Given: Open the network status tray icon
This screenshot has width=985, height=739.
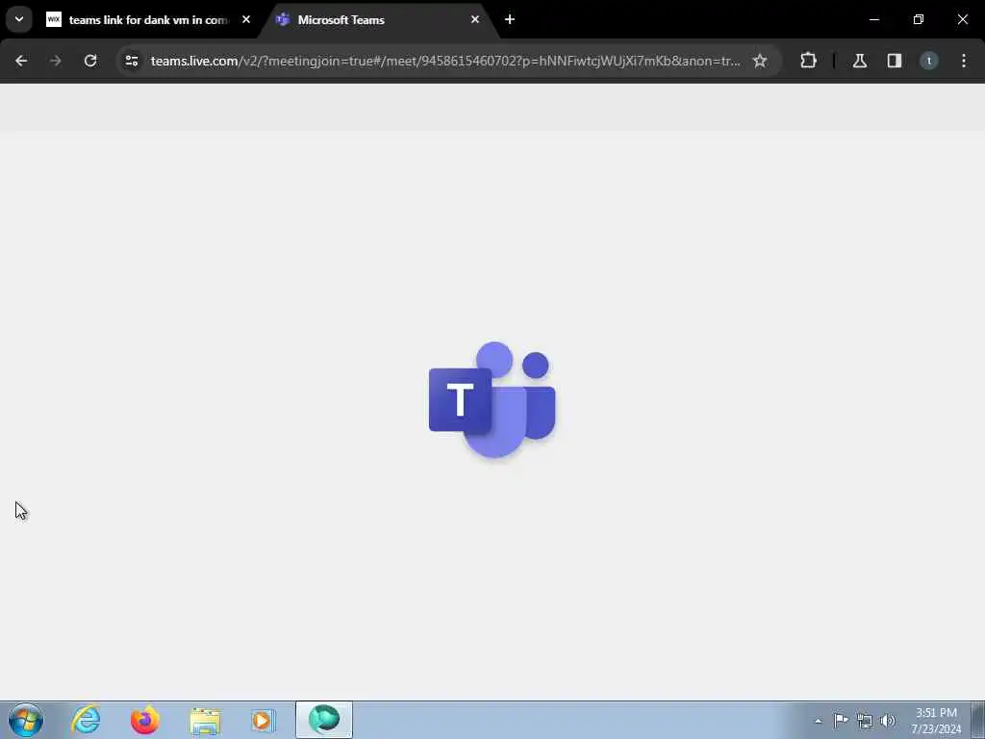Looking at the screenshot, I should coord(865,721).
